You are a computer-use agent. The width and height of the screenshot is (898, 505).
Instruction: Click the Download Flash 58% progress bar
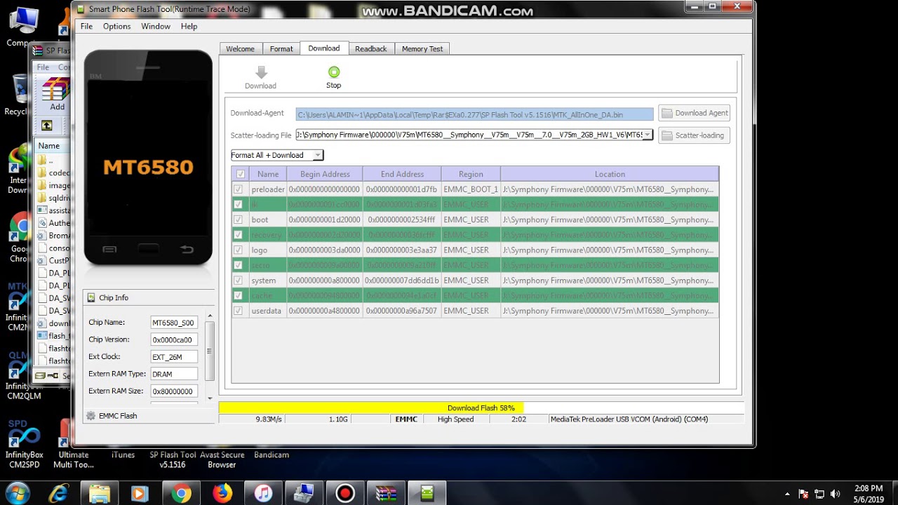(481, 408)
